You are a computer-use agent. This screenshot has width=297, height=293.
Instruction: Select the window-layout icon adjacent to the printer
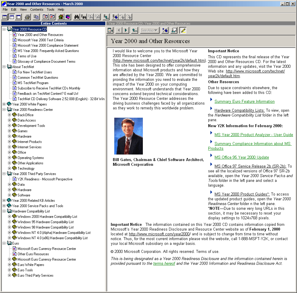(18, 17)
